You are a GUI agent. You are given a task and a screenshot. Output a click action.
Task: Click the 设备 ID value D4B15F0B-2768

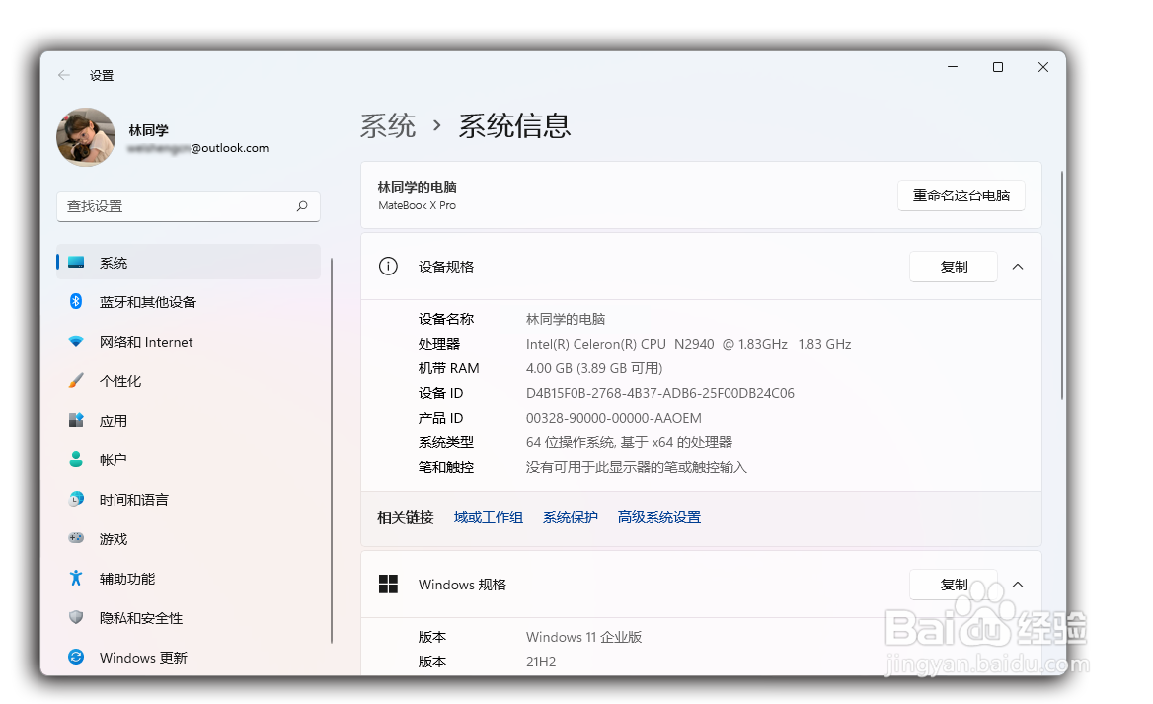[659, 393]
